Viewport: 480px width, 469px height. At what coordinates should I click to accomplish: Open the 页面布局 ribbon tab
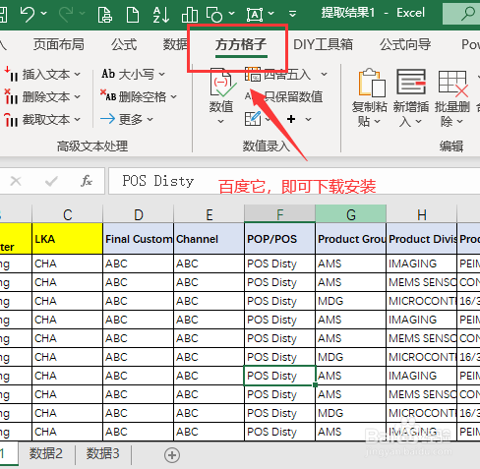59,44
